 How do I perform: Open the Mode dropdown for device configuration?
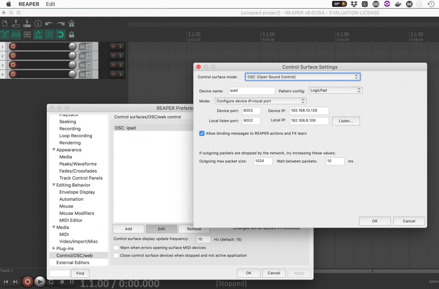[260, 101]
